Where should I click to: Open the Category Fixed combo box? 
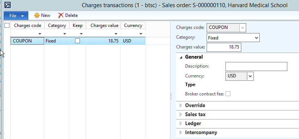click(x=233, y=38)
